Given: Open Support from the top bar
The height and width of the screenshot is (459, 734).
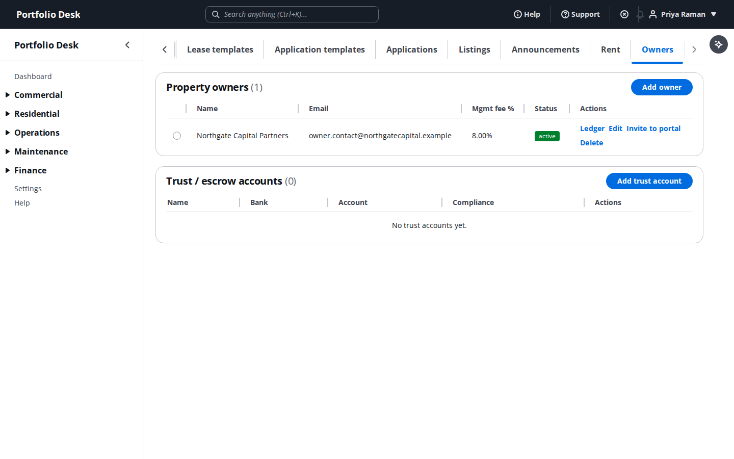Looking at the screenshot, I should pyautogui.click(x=581, y=14).
